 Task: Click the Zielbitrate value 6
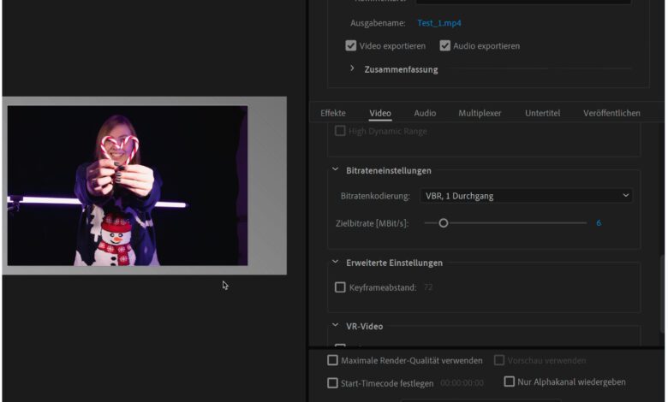[599, 223]
